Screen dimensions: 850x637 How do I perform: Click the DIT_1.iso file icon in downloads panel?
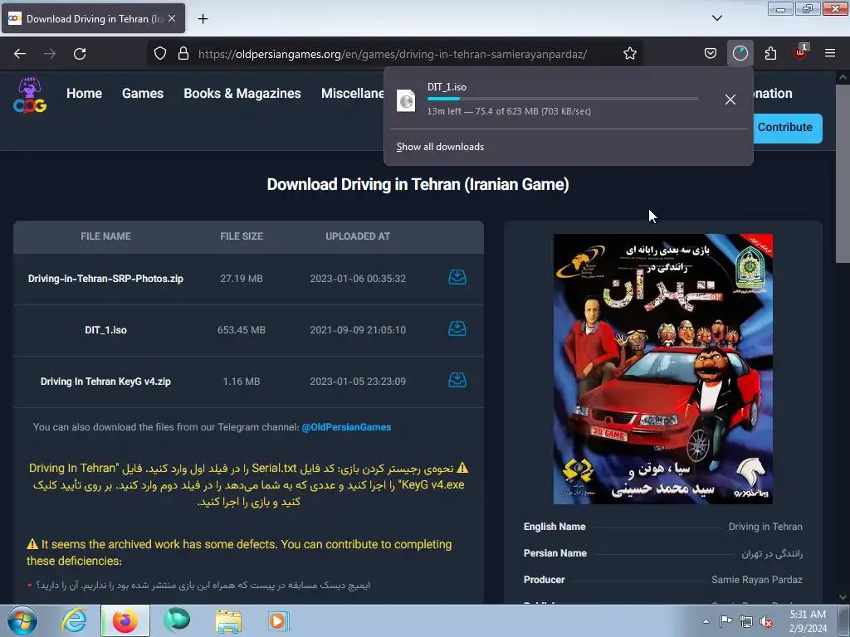405,100
